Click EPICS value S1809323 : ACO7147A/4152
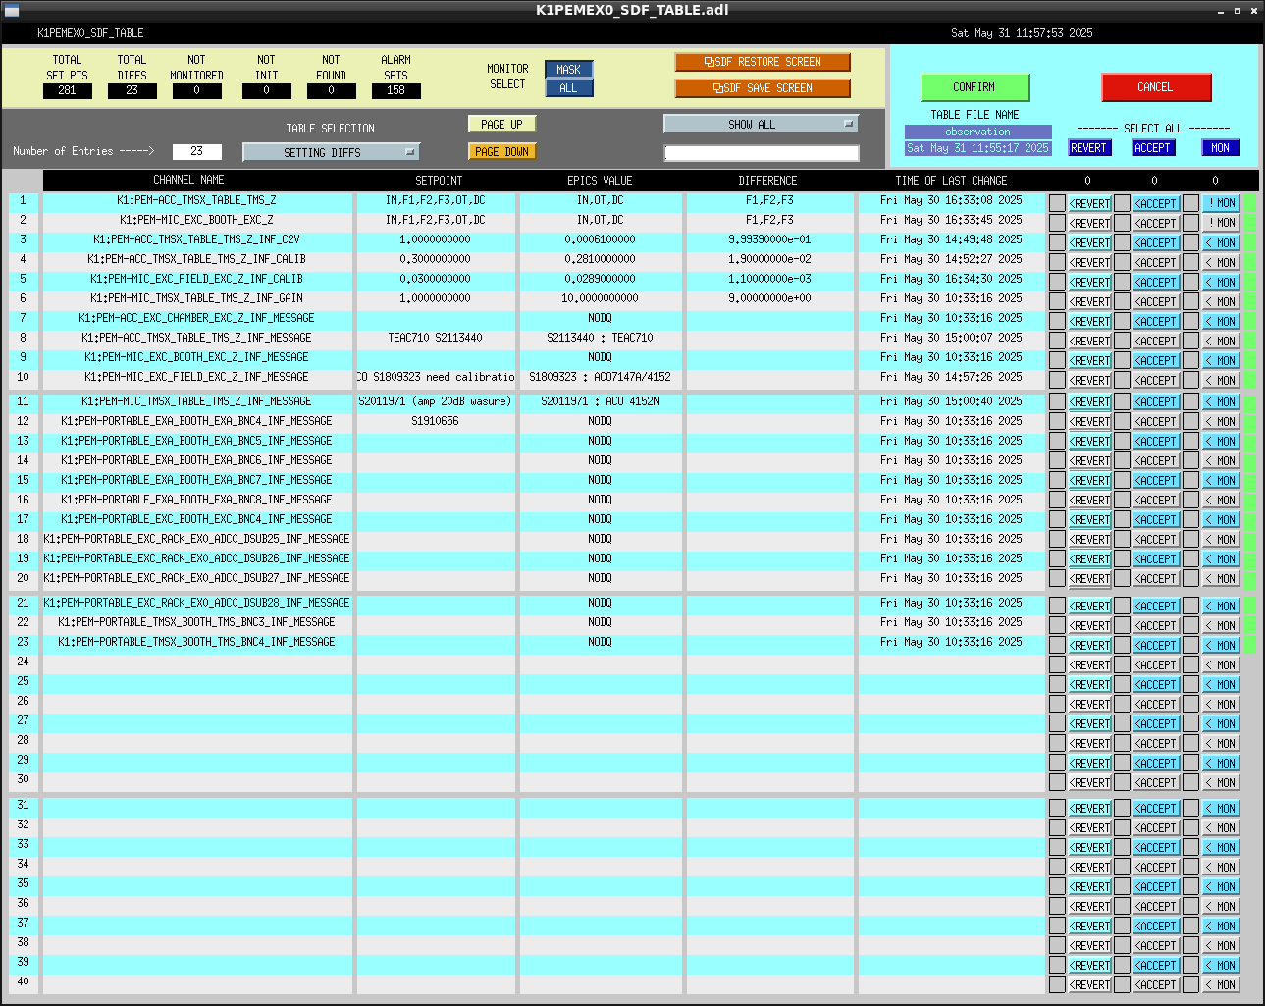The height and width of the screenshot is (1006, 1265). coord(600,377)
